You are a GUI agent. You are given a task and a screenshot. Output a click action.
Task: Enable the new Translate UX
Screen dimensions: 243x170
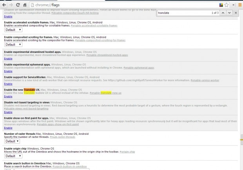tap(8, 96)
